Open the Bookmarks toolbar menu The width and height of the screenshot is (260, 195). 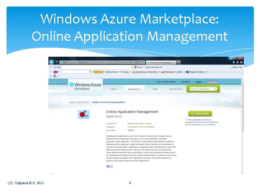click(x=112, y=72)
